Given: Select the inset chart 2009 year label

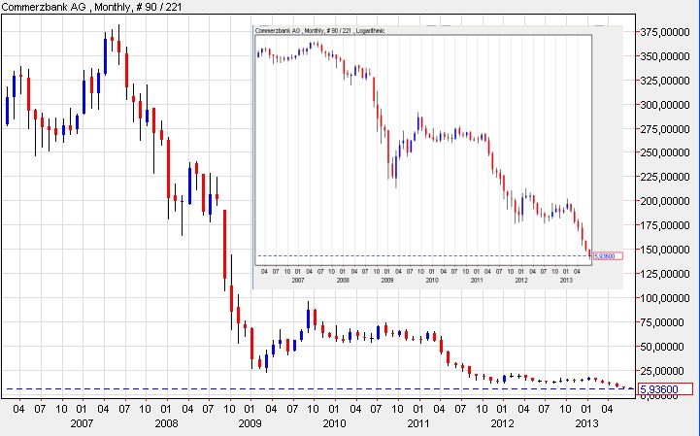Looking at the screenshot, I should coord(387,280).
